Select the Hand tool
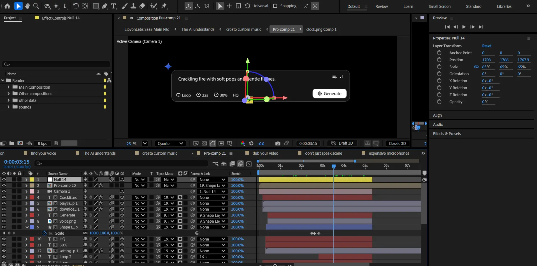 pyautogui.click(x=27, y=6)
